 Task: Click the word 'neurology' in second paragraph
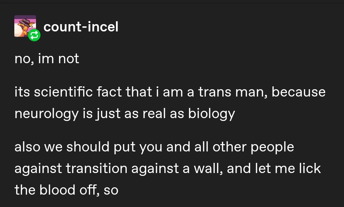47,114
